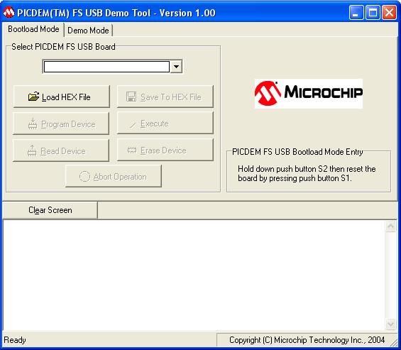Click the Microchip logo image
Screen dimensions: 401x350
(309, 94)
